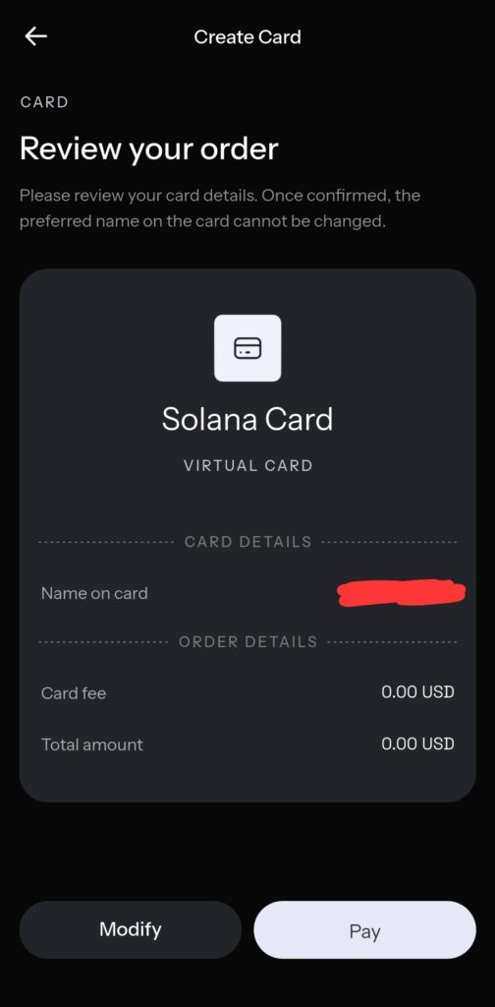This screenshot has height=1007, width=495.
Task: Click the Card fee label
Action: (x=74, y=693)
